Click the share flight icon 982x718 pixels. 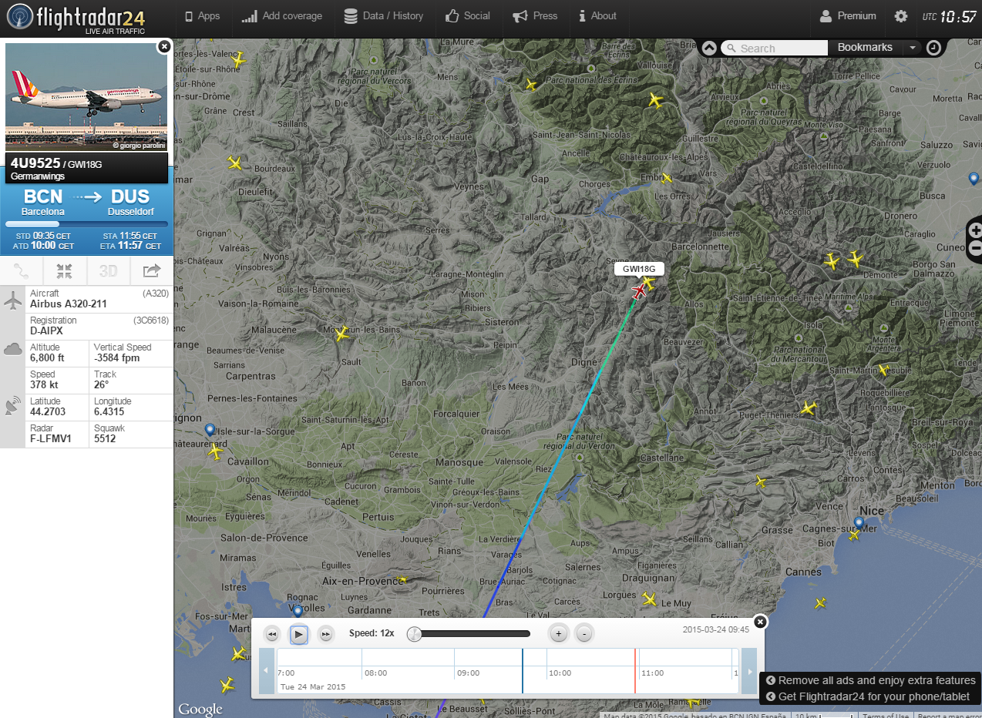coord(152,271)
